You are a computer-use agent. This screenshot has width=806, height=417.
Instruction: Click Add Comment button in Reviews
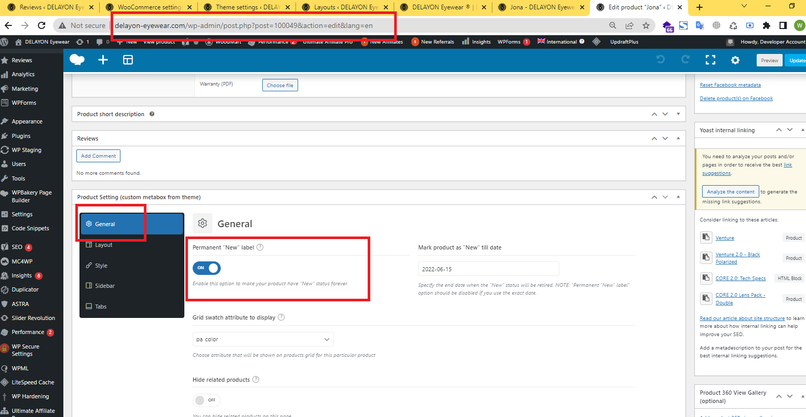(98, 156)
